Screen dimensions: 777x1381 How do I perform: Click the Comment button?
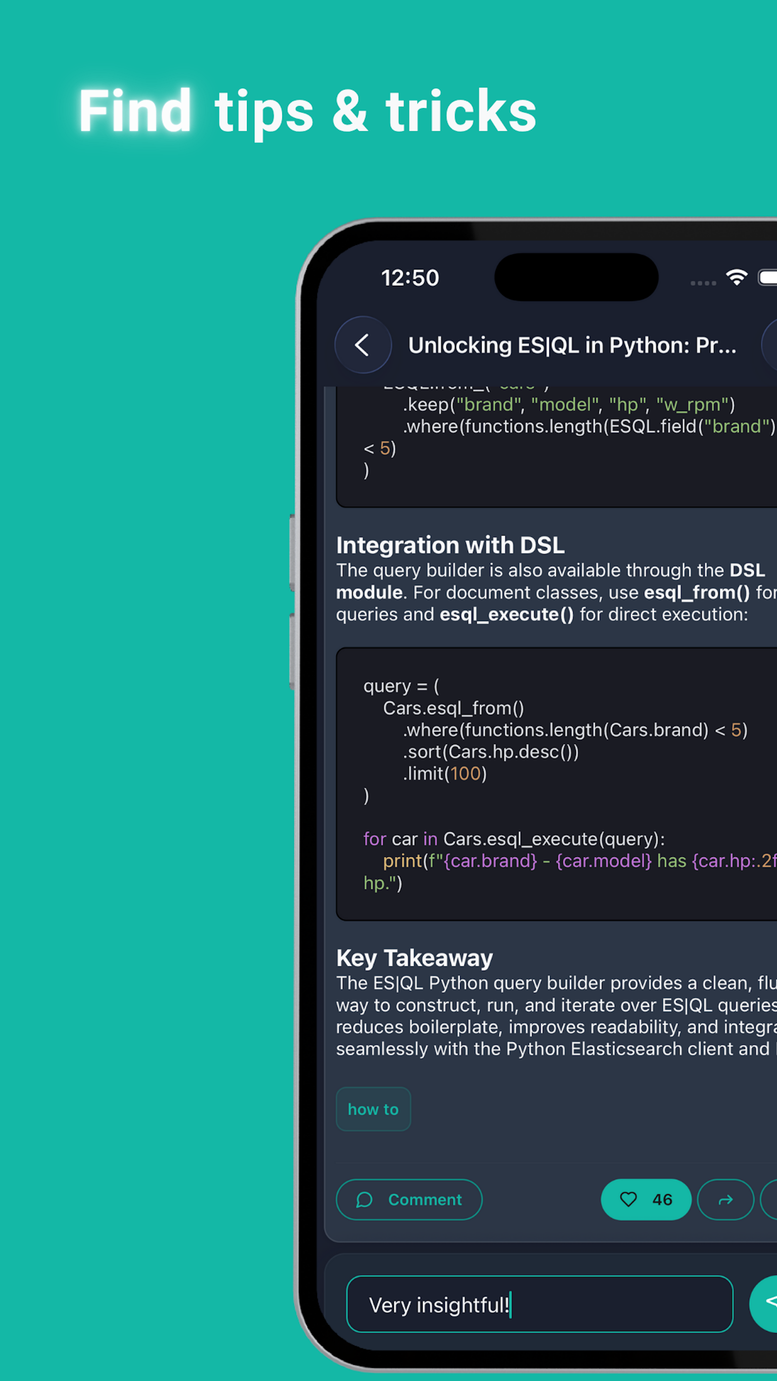pyautogui.click(x=409, y=1199)
